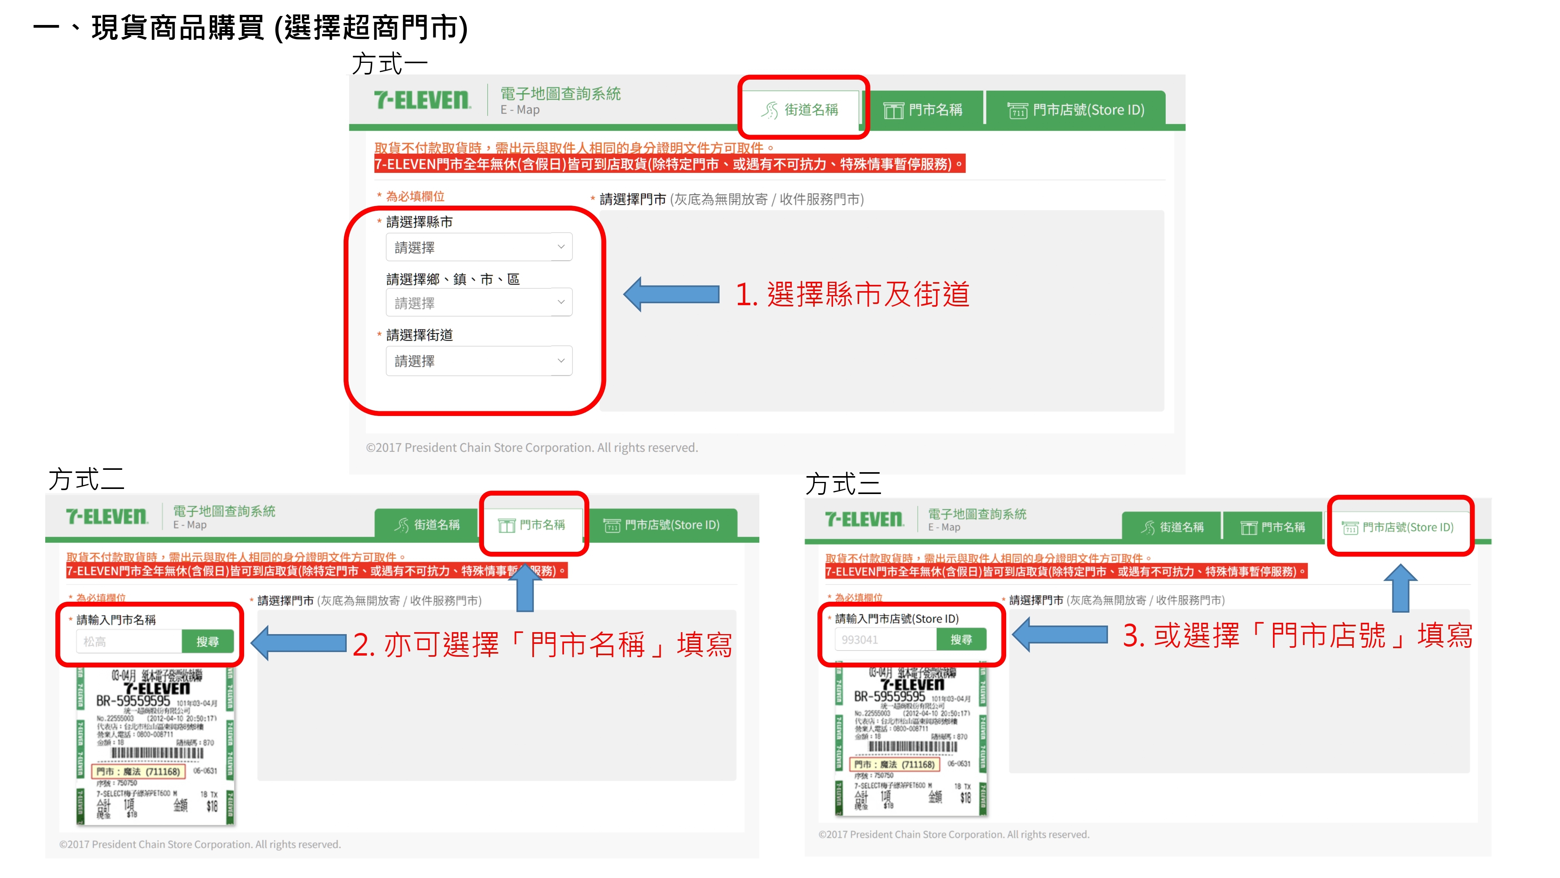
Task: Click the Store ID input field with 993041
Action: pyautogui.click(x=885, y=639)
